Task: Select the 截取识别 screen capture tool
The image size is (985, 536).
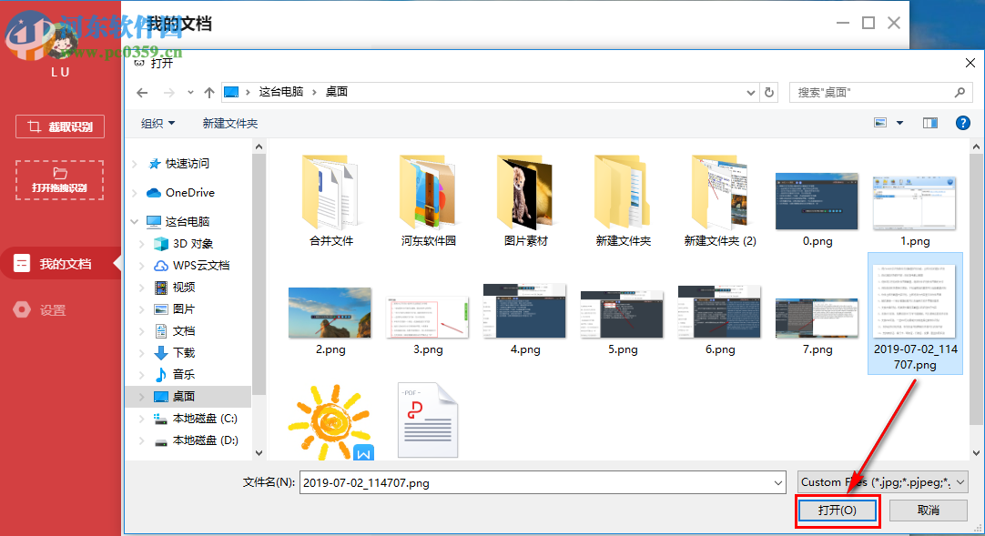Action: tap(58, 126)
